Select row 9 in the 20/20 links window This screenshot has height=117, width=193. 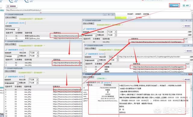click(43, 109)
